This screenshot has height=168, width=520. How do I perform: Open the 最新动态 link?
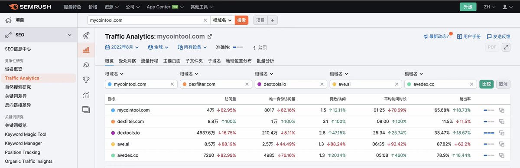coord(436,36)
